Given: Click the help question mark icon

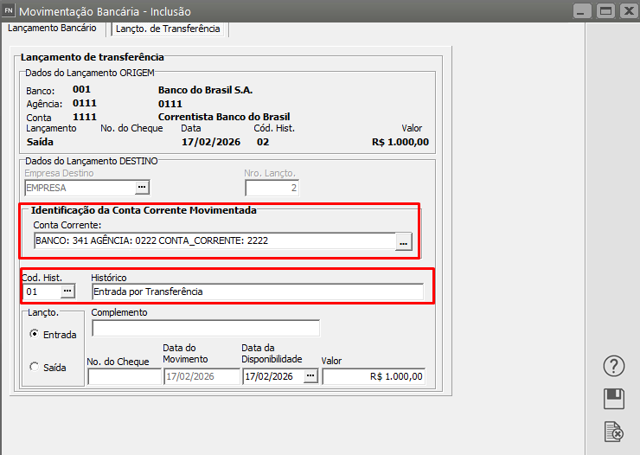Looking at the screenshot, I should click(612, 366).
